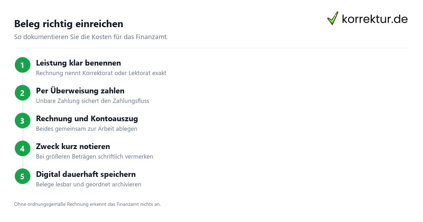Click the text Unbare Zahlung sichert den Zahlungsfluss

pos(92,101)
